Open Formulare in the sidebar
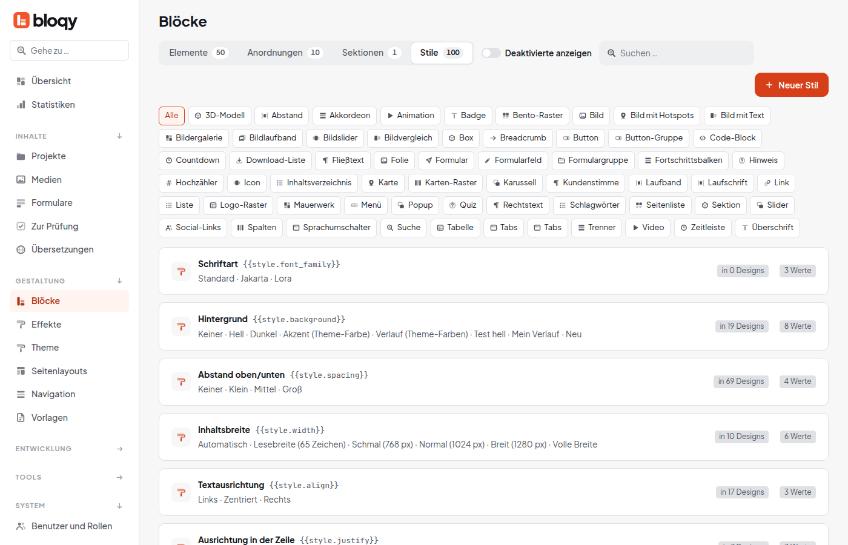 [69, 203]
